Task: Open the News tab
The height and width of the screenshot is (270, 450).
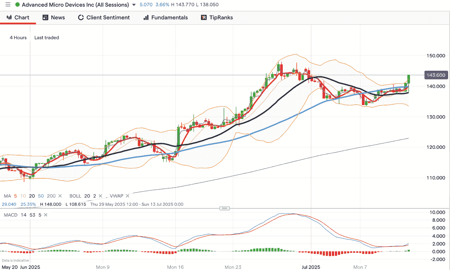Action: (54, 18)
